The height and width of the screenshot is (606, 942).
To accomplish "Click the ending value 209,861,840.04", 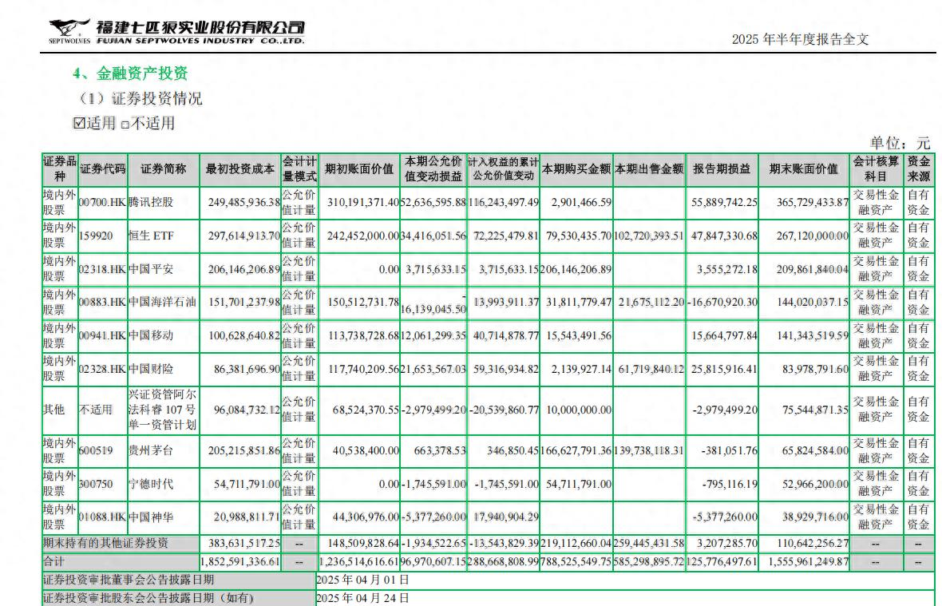I will [812, 269].
